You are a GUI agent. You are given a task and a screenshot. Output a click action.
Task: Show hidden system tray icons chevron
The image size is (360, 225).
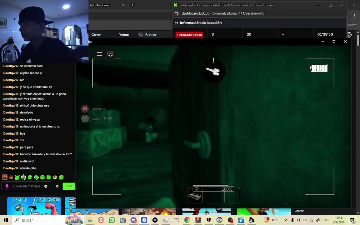click(x=287, y=220)
